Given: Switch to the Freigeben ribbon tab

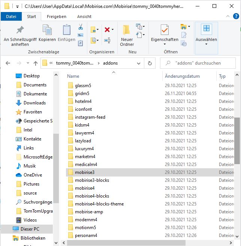Looking at the screenshot, I should 56,17.
